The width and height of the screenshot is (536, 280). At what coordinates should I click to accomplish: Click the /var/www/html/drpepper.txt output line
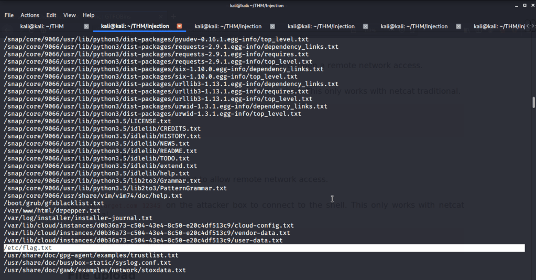pos(51,211)
